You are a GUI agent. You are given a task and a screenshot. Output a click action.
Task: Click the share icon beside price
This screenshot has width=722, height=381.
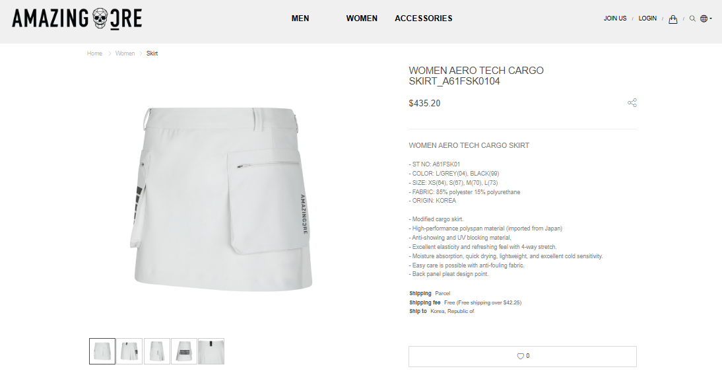point(632,103)
